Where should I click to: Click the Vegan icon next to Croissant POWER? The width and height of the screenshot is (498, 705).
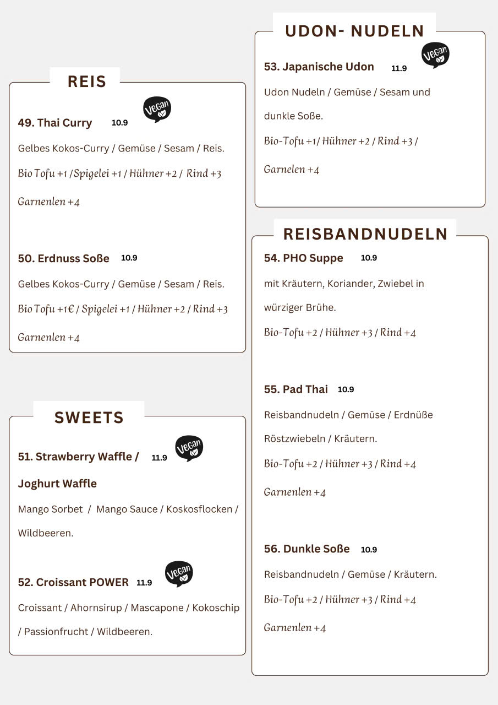point(179,573)
